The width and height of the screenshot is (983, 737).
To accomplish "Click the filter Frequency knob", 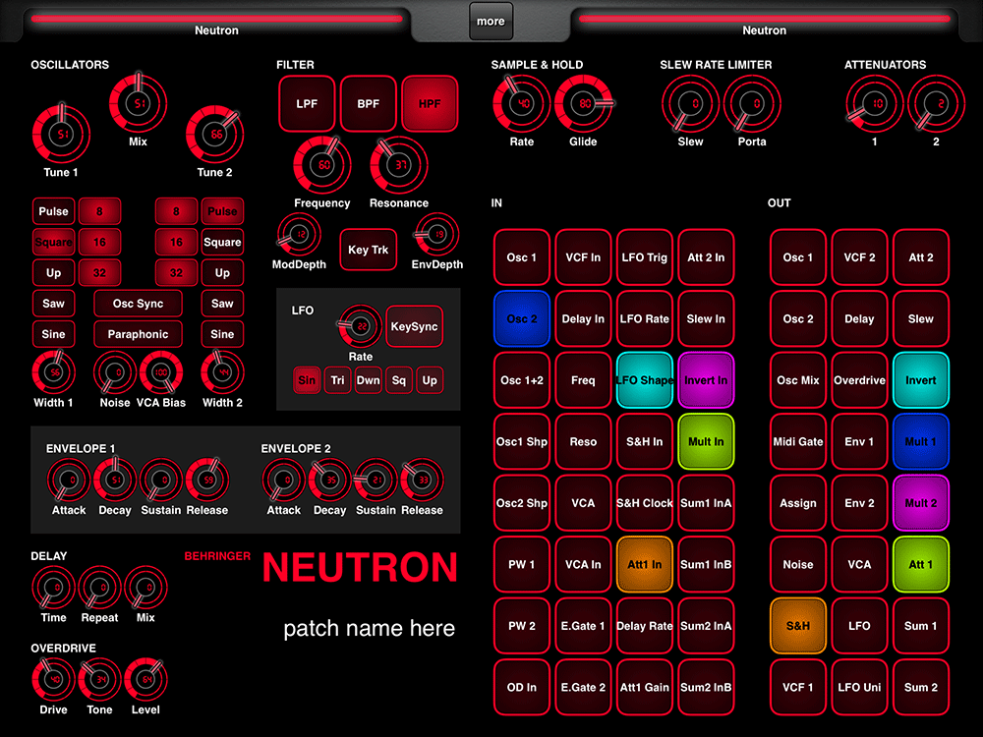I will click(322, 165).
